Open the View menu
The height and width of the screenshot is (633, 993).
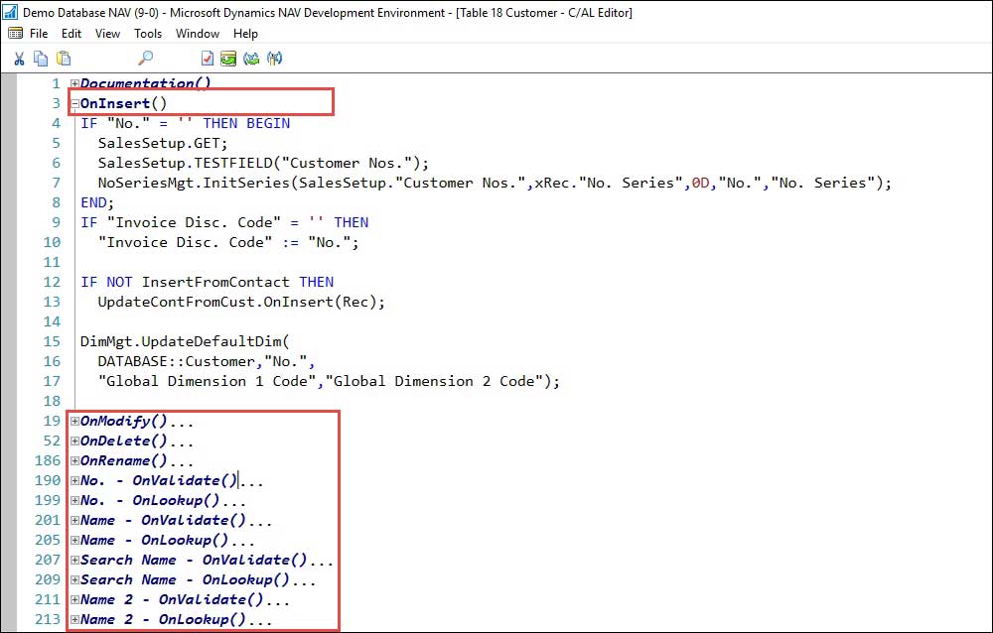(107, 34)
